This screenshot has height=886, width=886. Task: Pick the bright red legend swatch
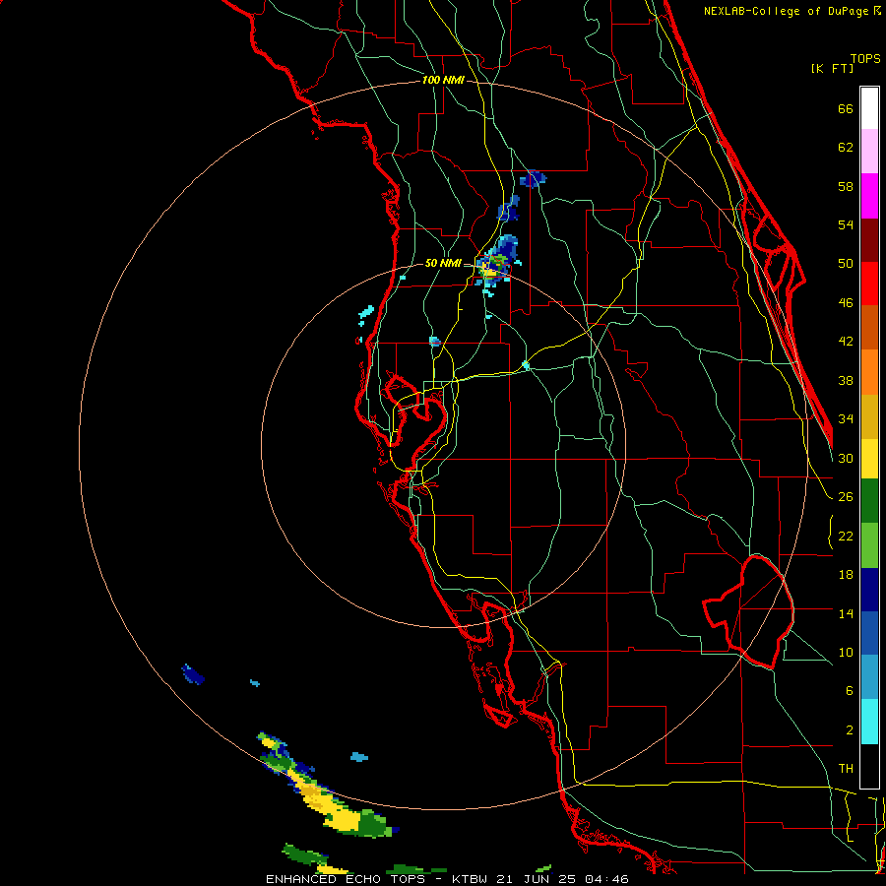click(x=869, y=284)
